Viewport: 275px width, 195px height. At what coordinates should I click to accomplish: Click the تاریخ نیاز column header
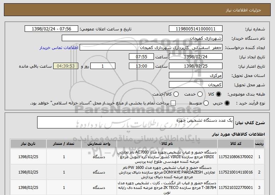click(28, 144)
